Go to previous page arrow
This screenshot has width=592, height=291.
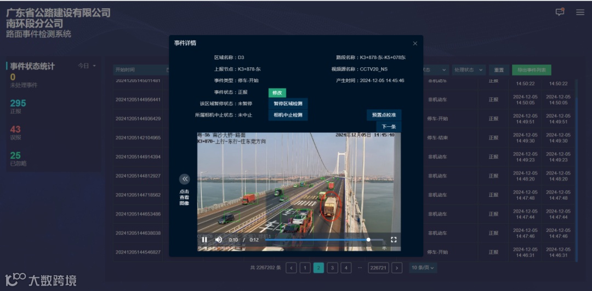[x=291, y=268]
